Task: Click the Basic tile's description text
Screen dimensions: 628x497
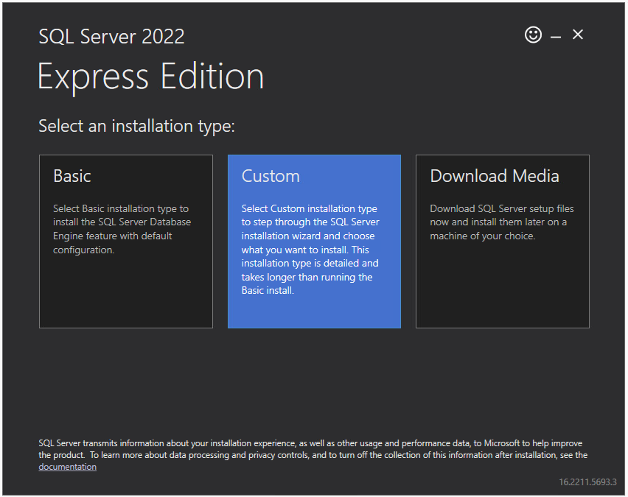Action: click(x=122, y=229)
